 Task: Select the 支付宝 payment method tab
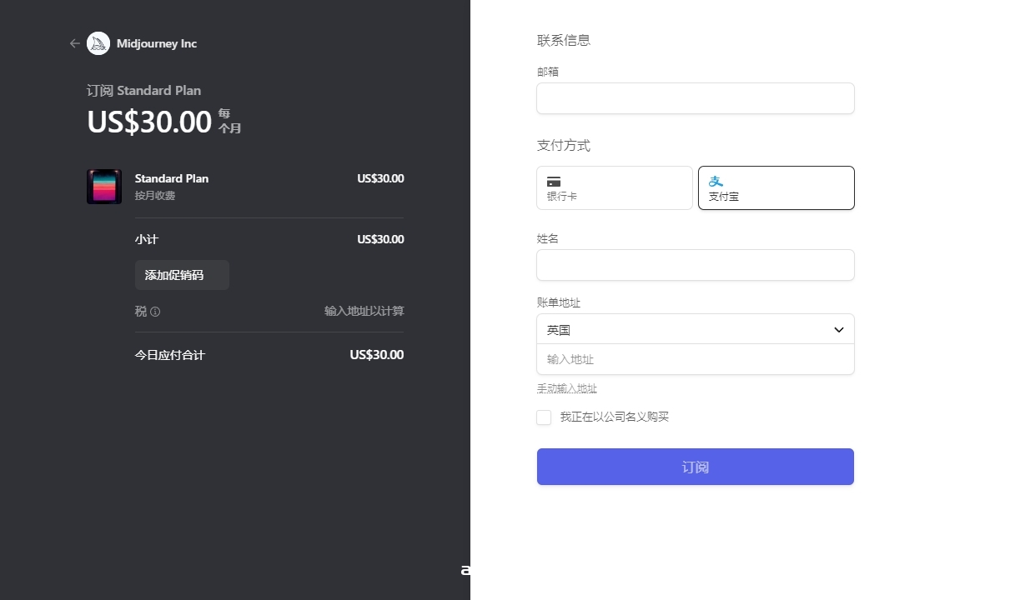pos(776,187)
